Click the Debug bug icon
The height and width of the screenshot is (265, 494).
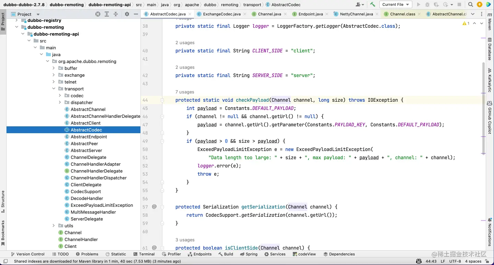pyautogui.click(x=427, y=4)
